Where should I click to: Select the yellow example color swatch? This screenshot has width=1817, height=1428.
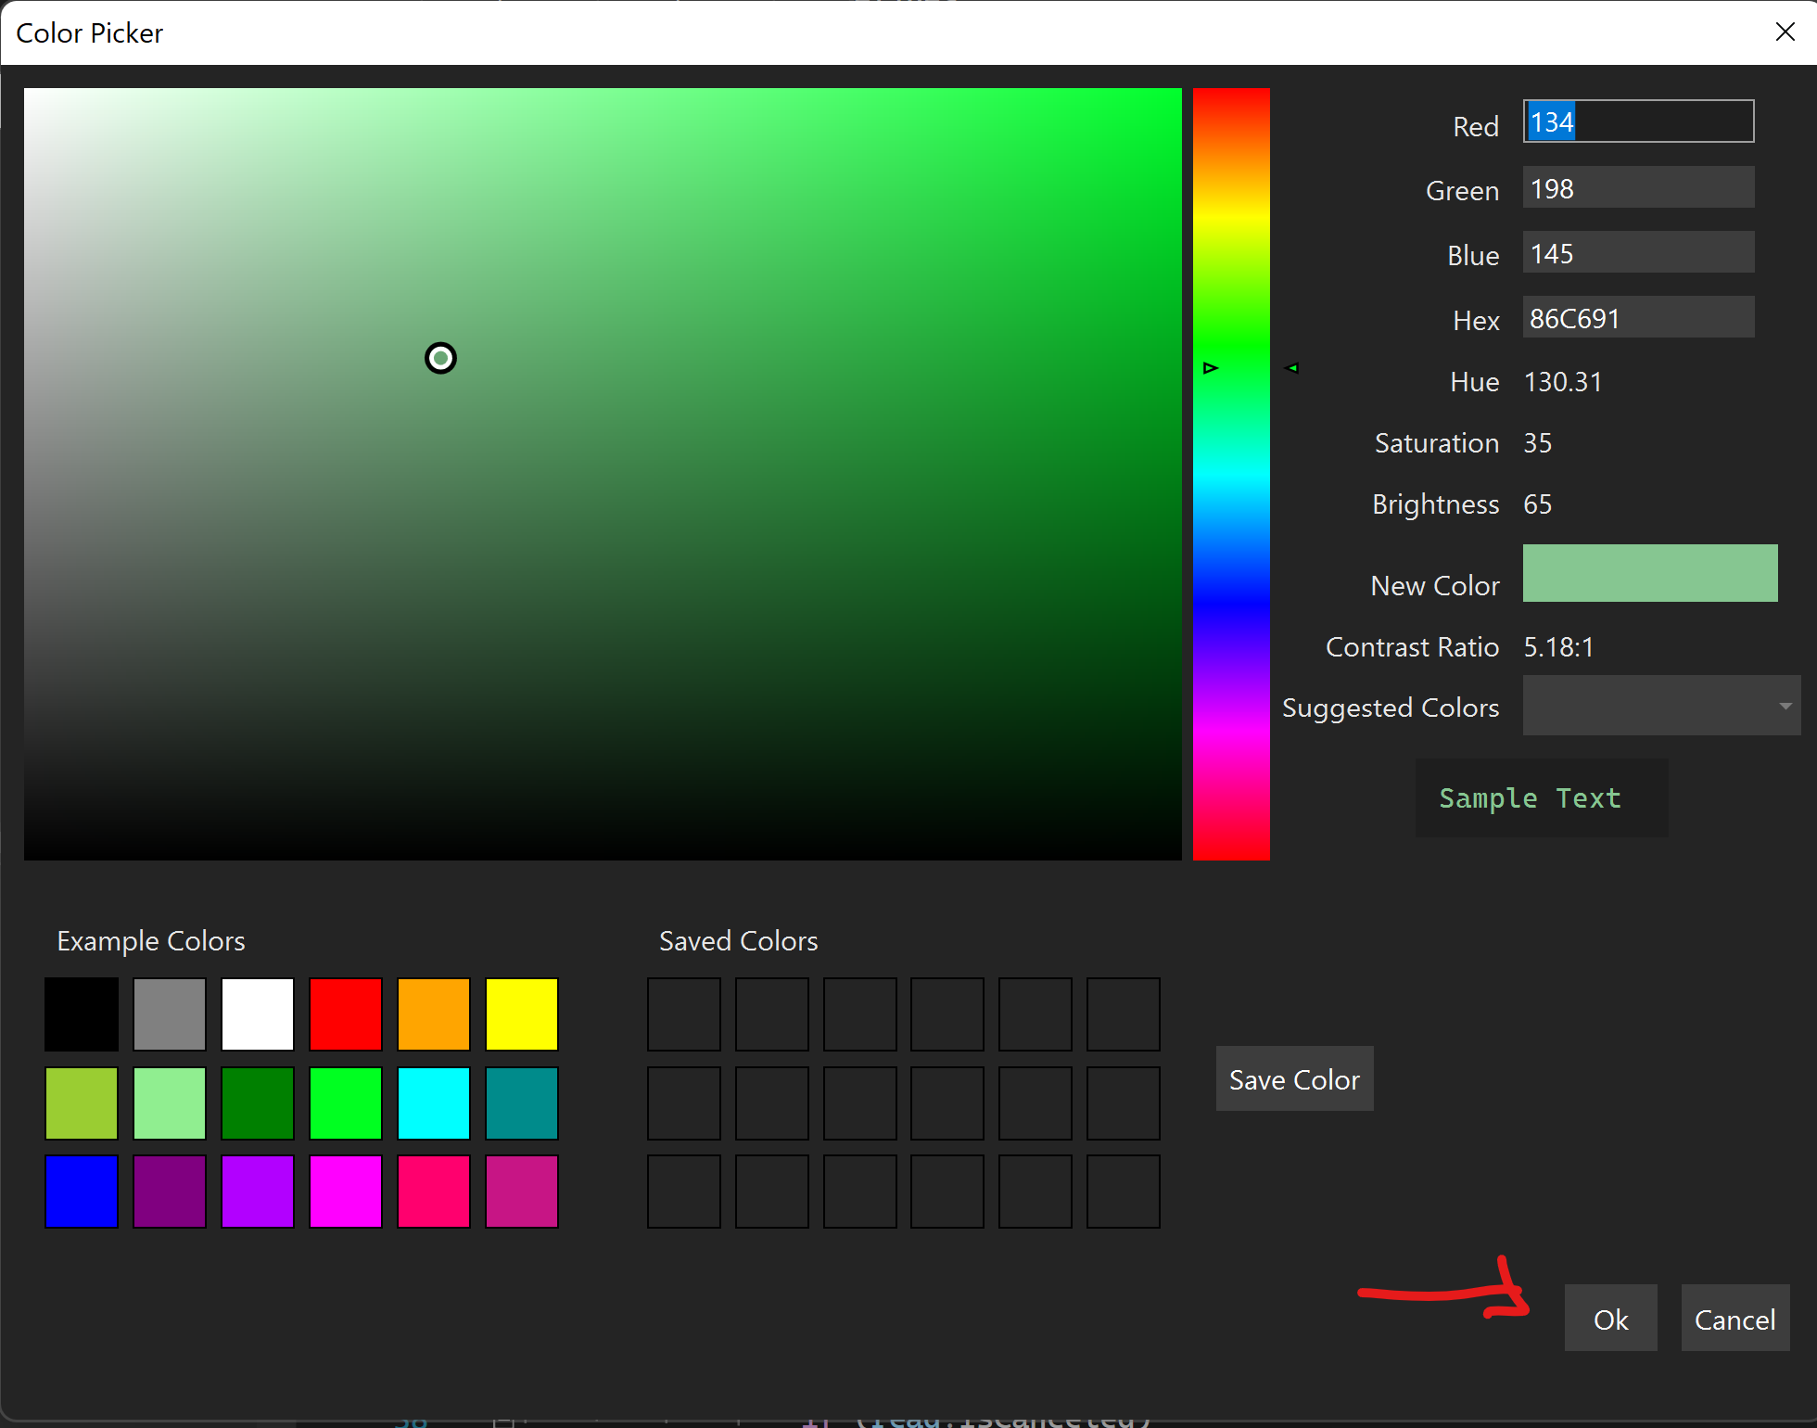pos(521,1014)
